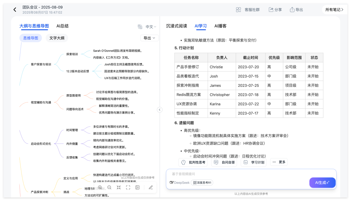Collapse the left panel using the center chevron
Viewport: 351px width, 201px height.
[x=160, y=110]
